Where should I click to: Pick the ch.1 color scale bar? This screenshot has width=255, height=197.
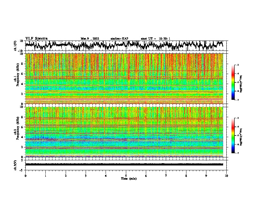tap(233, 82)
